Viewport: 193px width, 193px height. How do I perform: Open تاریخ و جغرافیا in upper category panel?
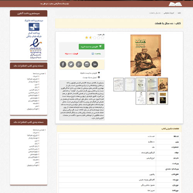click(32, 79)
